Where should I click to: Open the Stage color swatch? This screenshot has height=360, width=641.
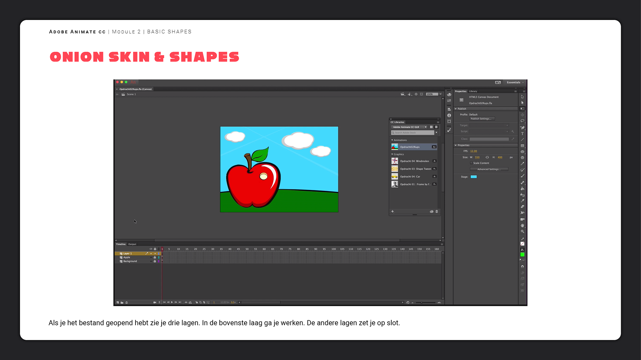click(473, 177)
